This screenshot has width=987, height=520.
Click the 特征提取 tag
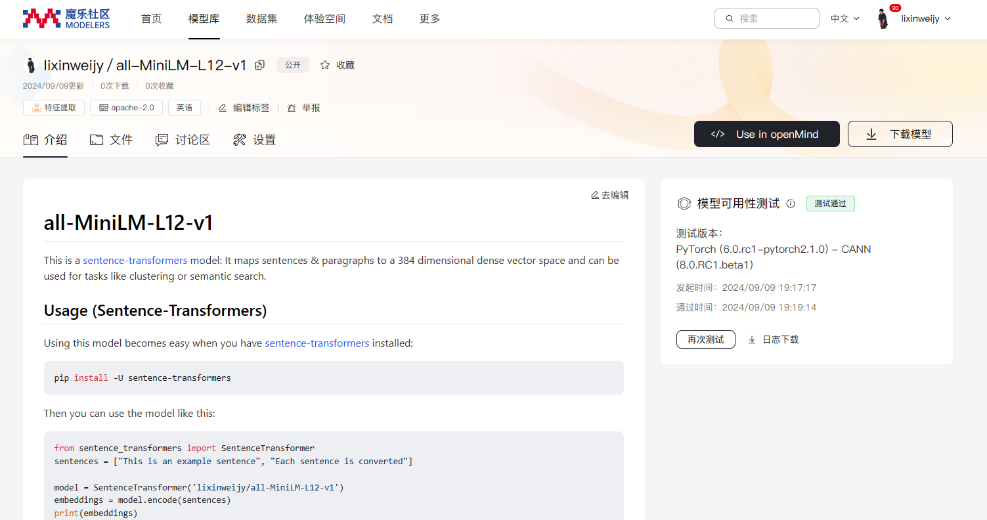point(54,108)
